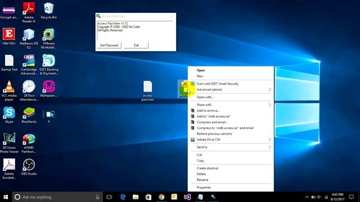Viewport: 360px width, 202px height.
Task: Select the Adobe Acrobat desktop icon
Action: pos(9,169)
